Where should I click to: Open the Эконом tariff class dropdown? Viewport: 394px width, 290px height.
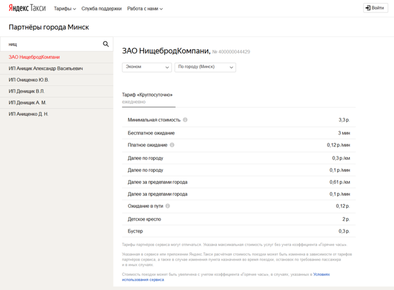[147, 67]
